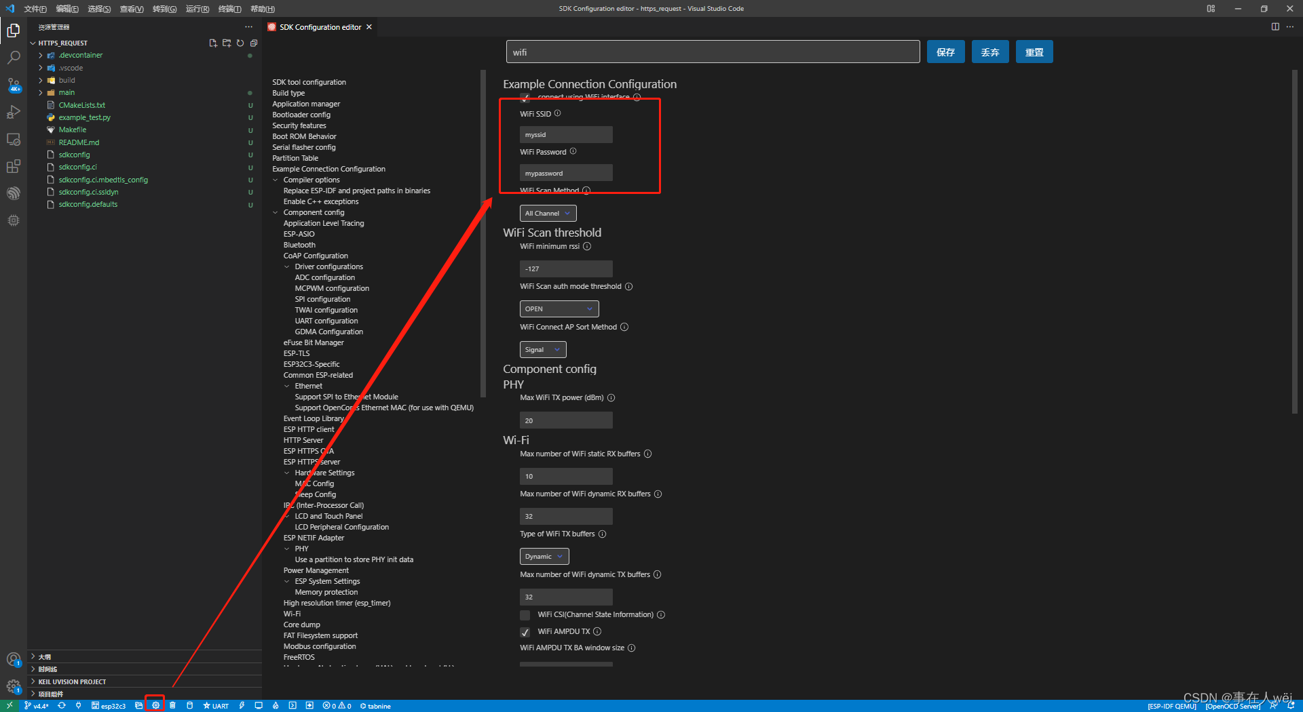Toggle WiFi AMPDU TX checkbox

525,632
